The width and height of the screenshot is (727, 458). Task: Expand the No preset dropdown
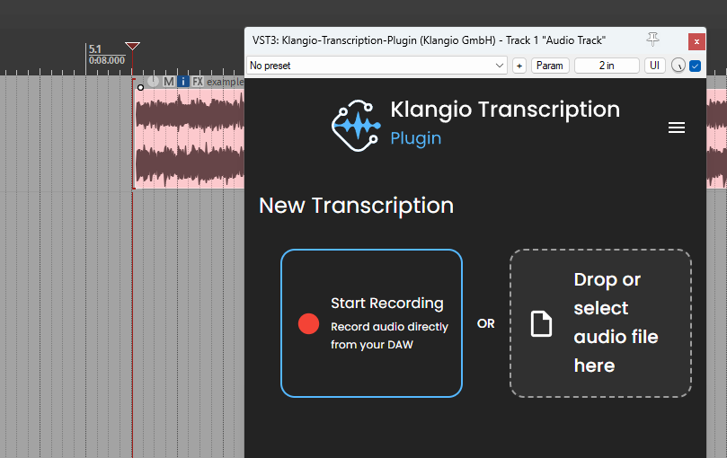(x=377, y=66)
